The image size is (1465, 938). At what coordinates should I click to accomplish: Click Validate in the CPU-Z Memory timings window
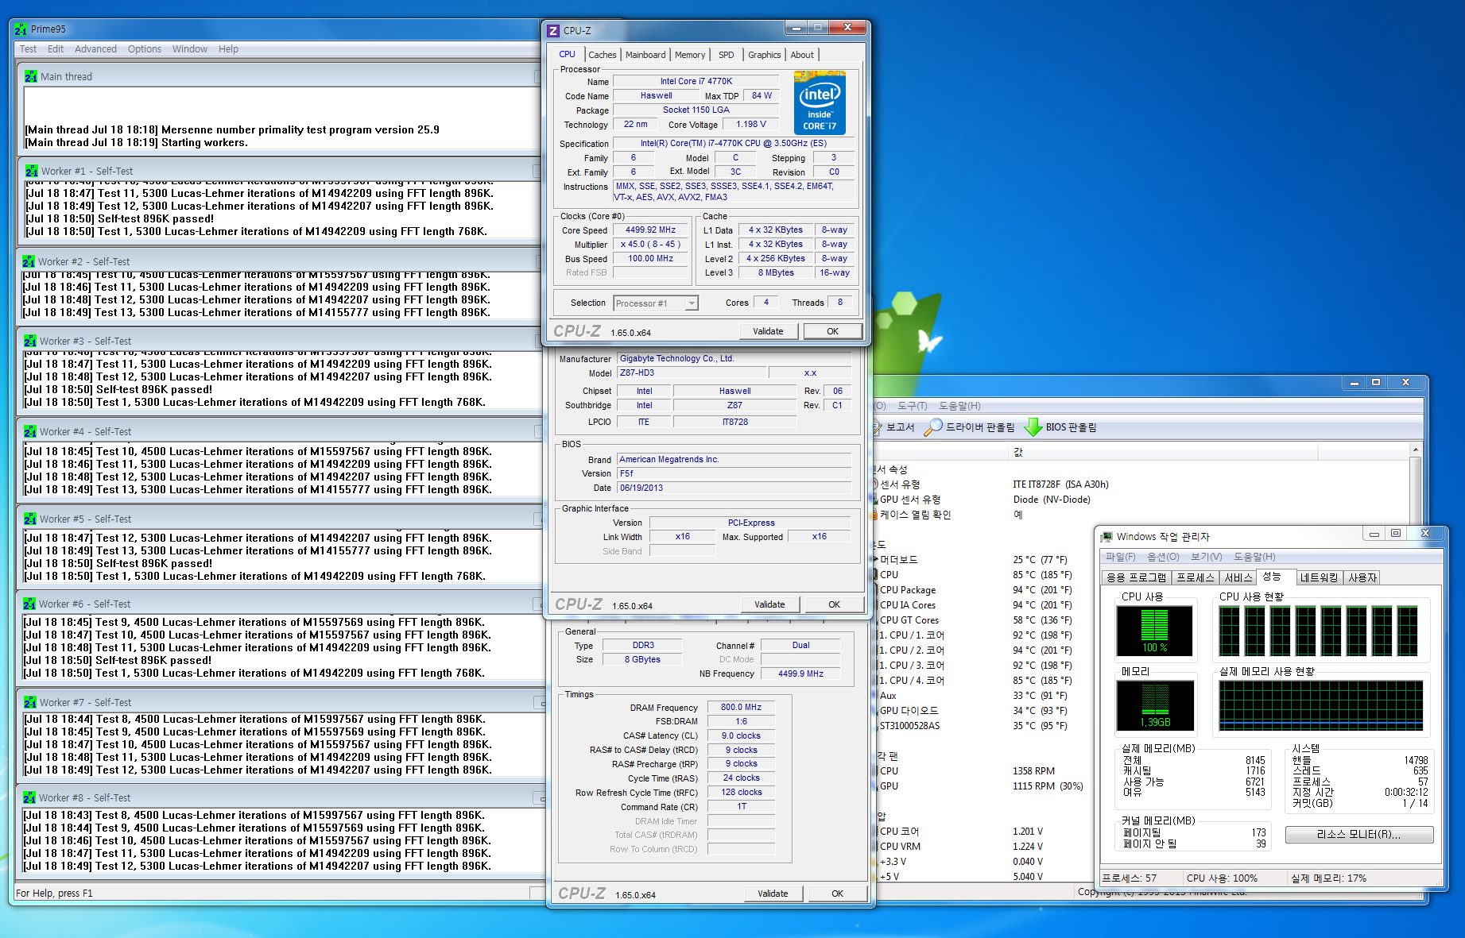[773, 894]
